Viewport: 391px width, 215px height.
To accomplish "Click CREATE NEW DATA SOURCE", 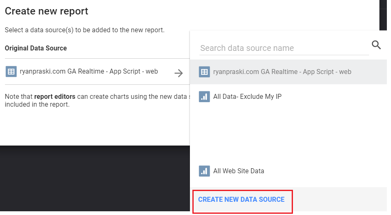I will point(241,200).
